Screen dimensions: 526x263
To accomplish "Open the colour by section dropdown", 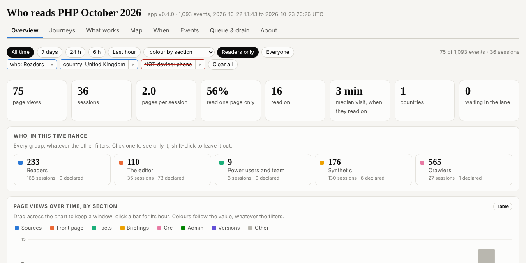I will (179, 52).
